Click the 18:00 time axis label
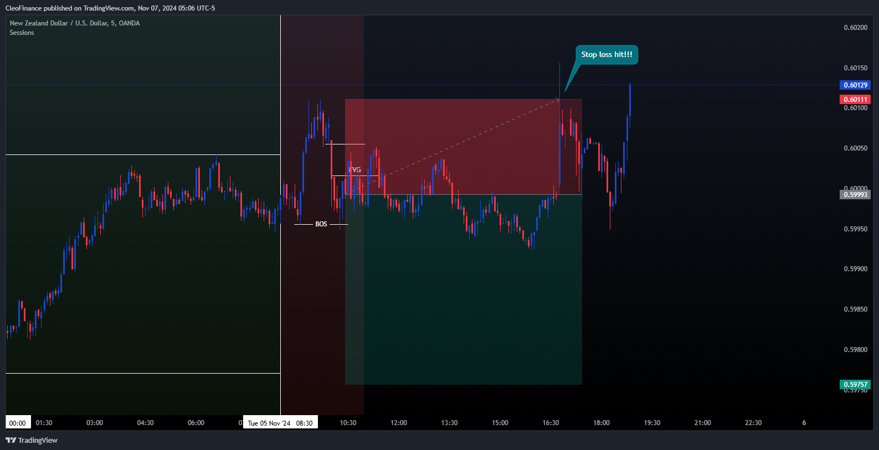 coord(602,423)
